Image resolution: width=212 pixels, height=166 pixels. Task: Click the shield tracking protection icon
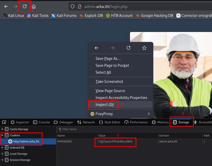(x=73, y=7)
